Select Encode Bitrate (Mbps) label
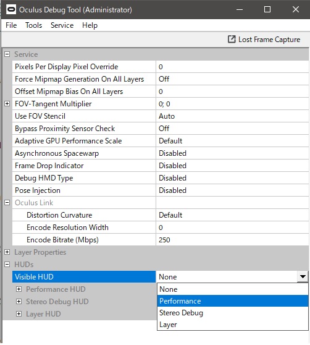310x345 pixels. click(x=62, y=240)
